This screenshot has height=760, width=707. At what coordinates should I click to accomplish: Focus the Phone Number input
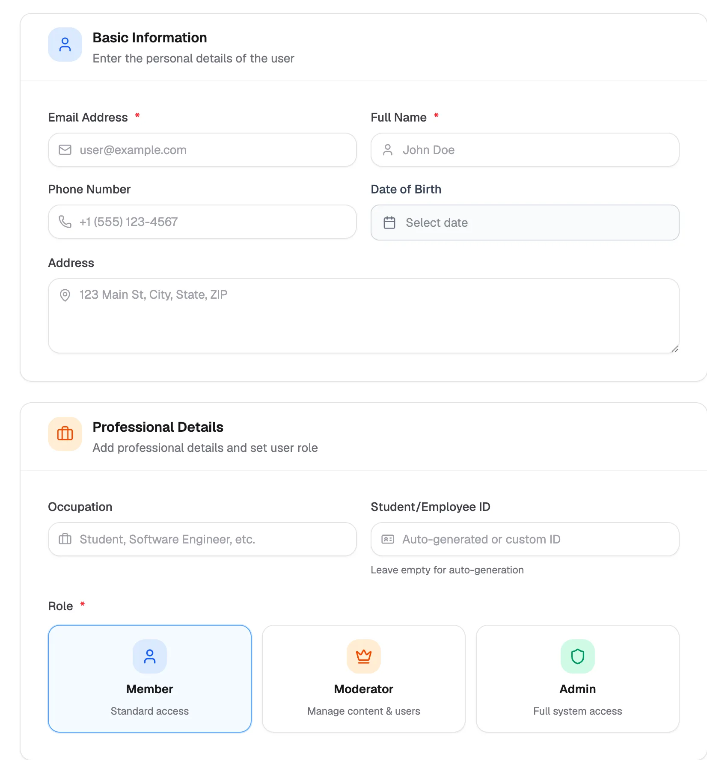click(202, 222)
